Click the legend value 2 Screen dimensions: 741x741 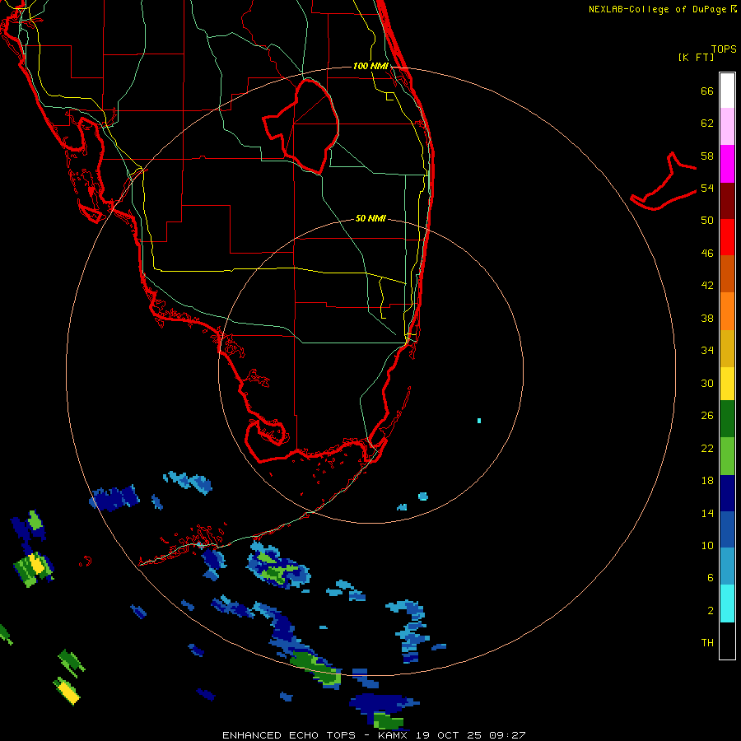(710, 611)
